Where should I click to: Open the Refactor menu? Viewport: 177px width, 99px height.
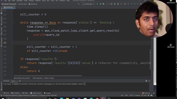38,1
